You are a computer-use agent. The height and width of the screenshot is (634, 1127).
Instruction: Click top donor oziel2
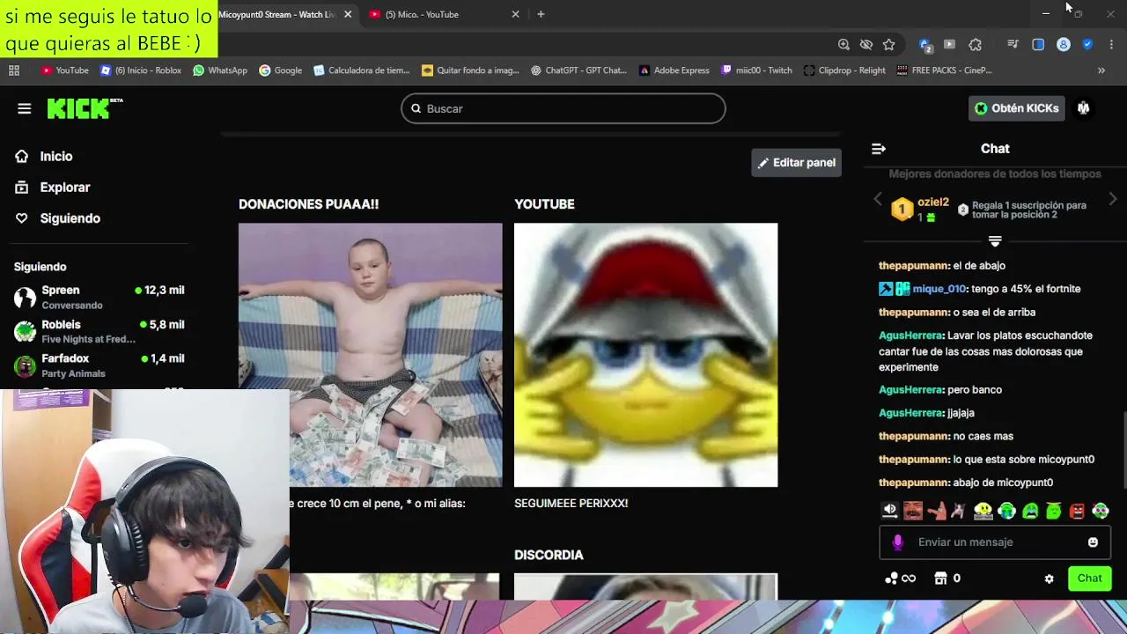pos(920,209)
